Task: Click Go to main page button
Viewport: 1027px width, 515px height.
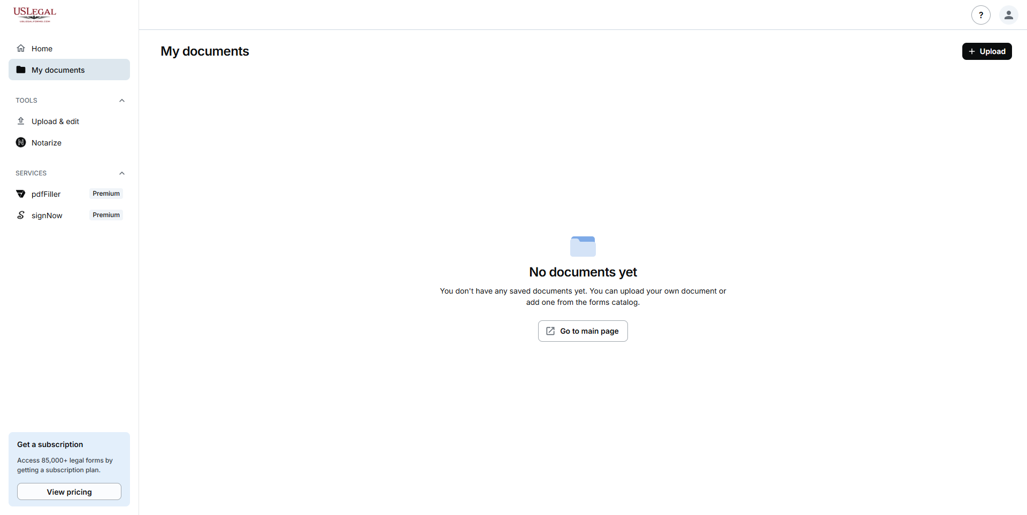Action: click(583, 331)
